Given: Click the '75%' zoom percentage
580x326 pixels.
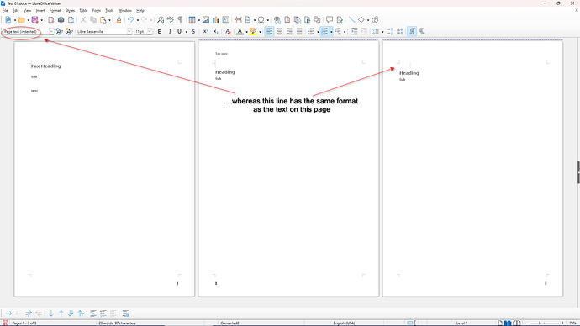Looking at the screenshot, I should tap(573, 323).
